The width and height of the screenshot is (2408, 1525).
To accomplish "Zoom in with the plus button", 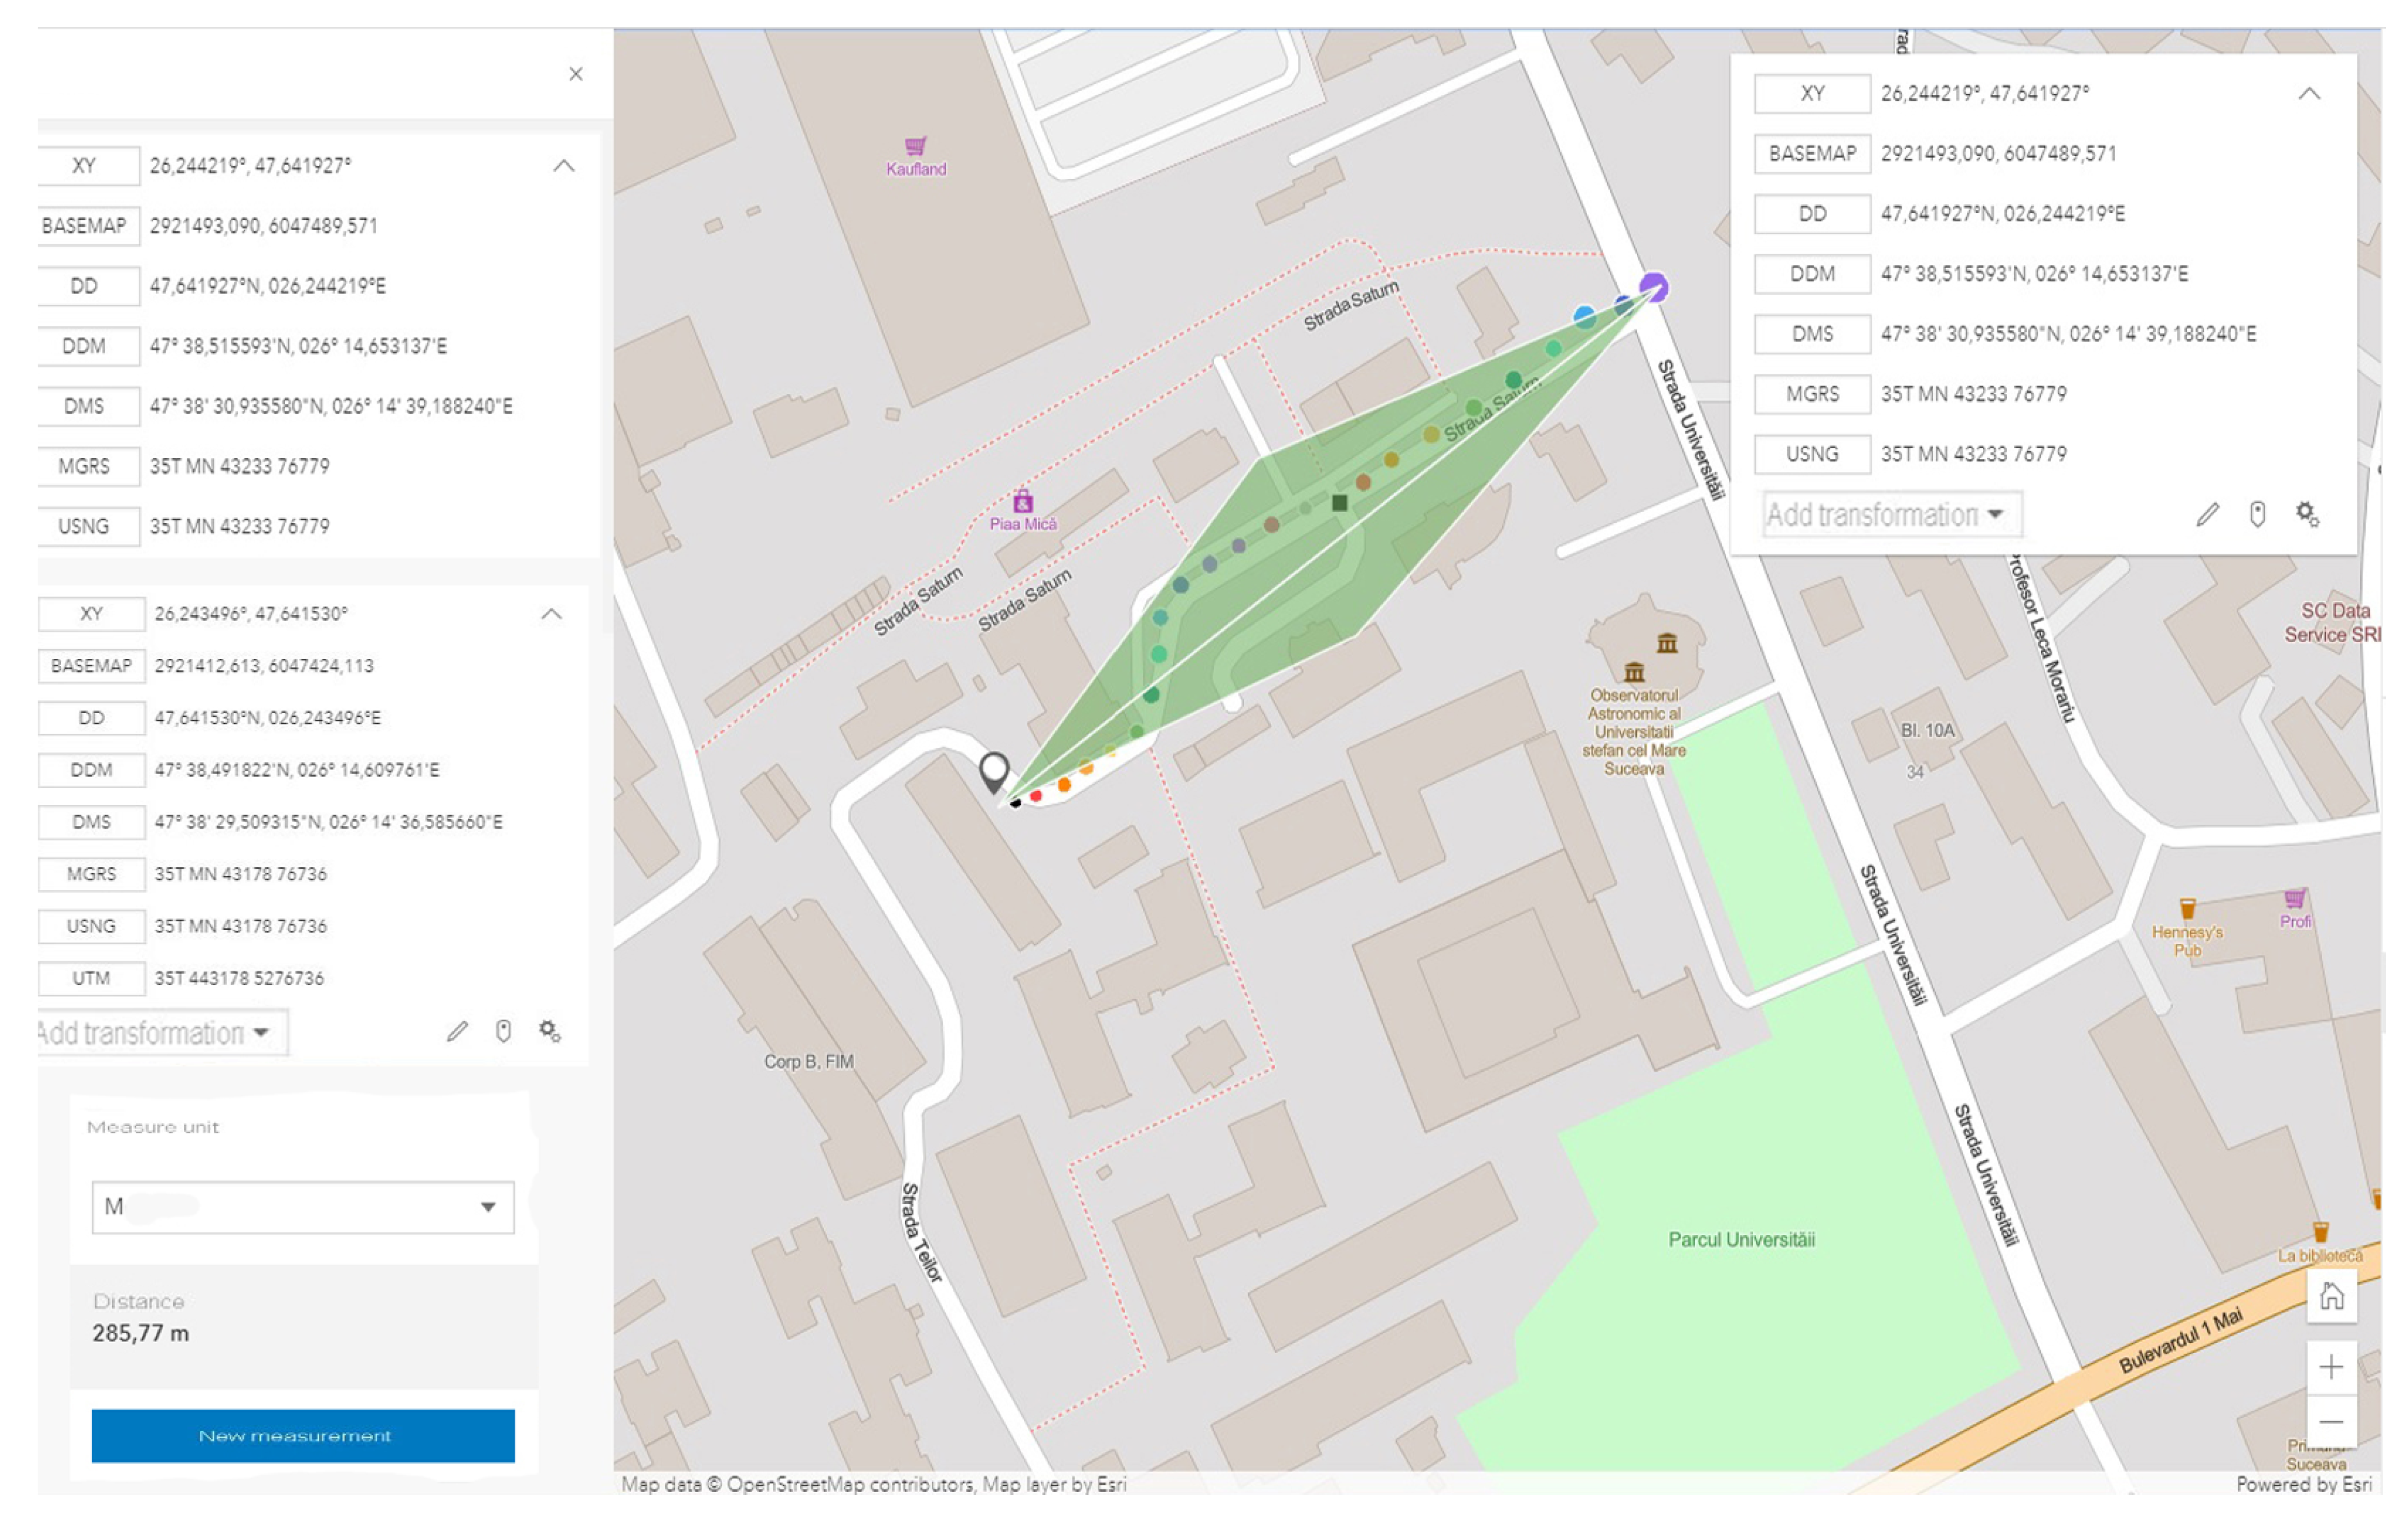I will click(2331, 1367).
